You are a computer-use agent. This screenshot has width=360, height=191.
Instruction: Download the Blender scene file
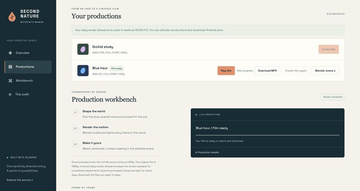[325, 71]
